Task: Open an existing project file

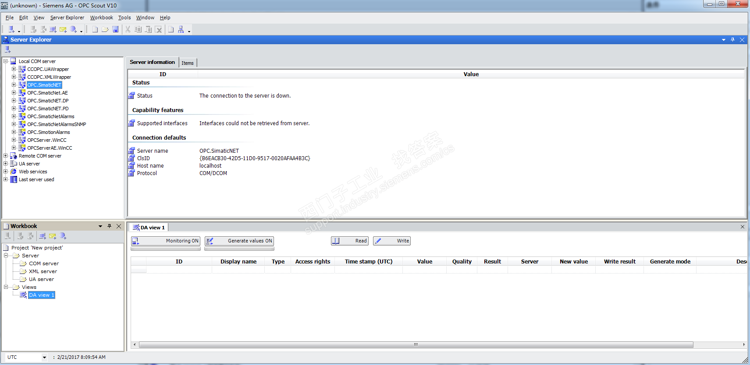Action: pyautogui.click(x=105, y=29)
